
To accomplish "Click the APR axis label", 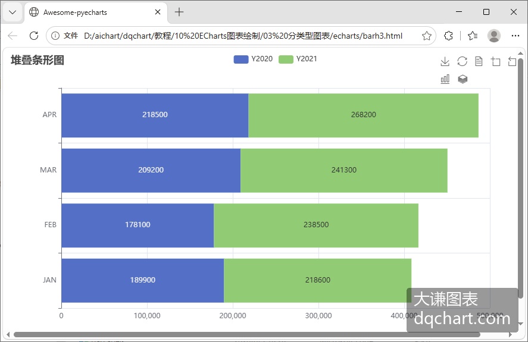I will (x=49, y=115).
